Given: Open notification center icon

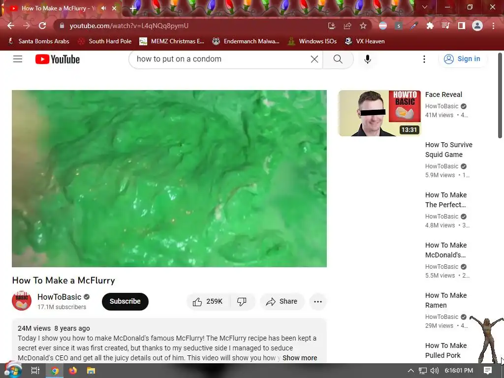Looking at the screenshot, I should click(488, 371).
